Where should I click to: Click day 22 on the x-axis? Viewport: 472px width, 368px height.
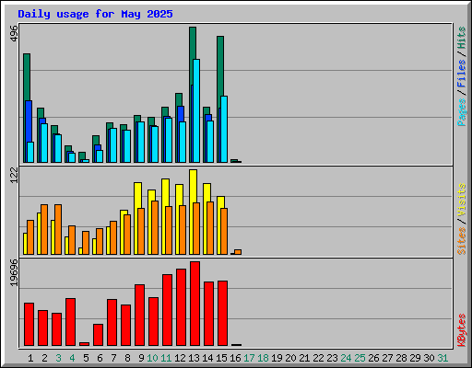[318, 358]
